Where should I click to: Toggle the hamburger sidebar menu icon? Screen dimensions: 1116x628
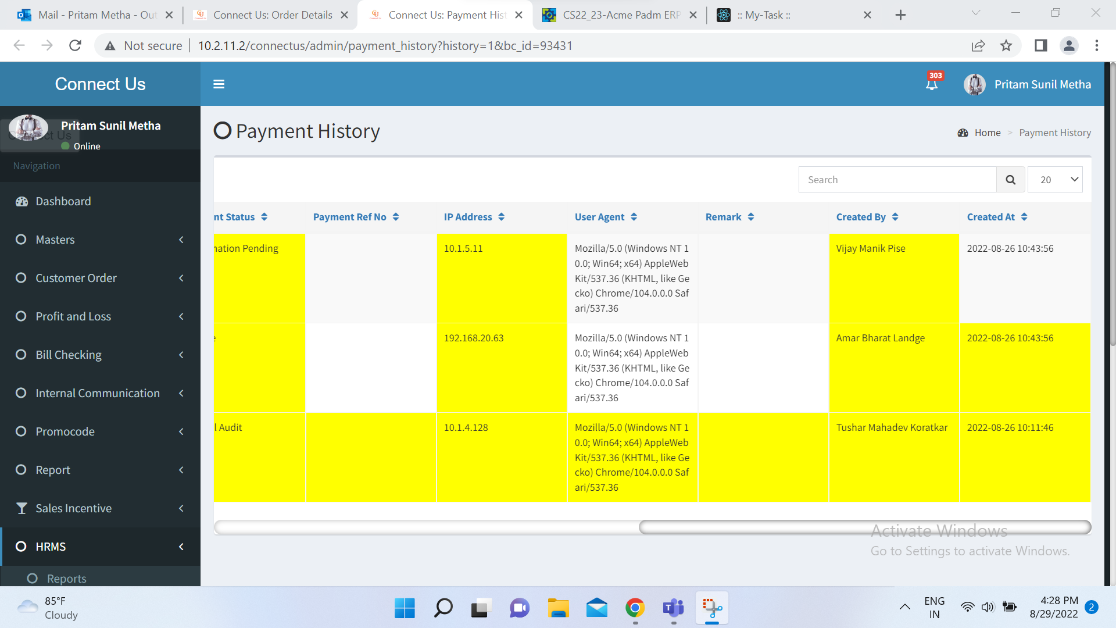point(219,84)
